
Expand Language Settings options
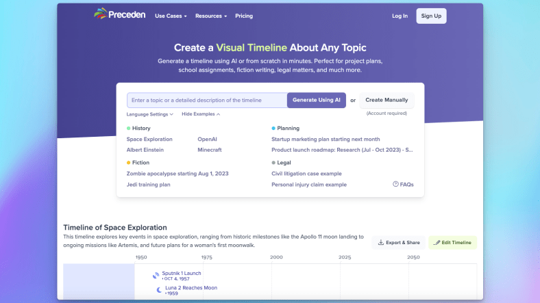[x=149, y=114]
